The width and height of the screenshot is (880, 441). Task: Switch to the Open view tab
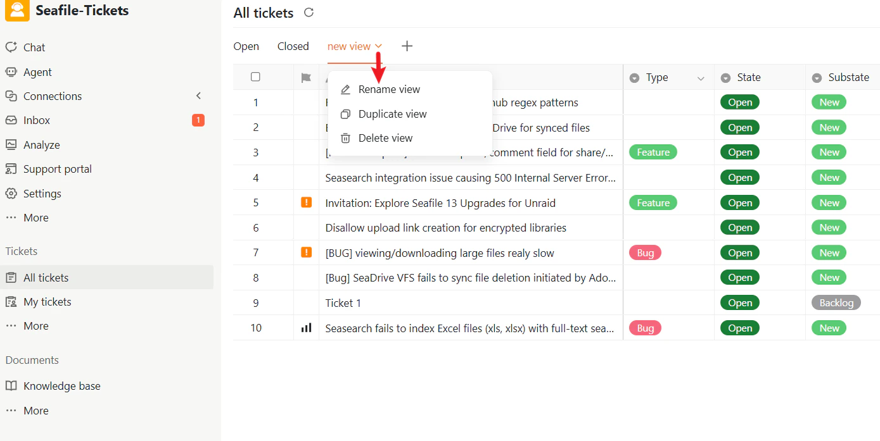pyautogui.click(x=246, y=46)
